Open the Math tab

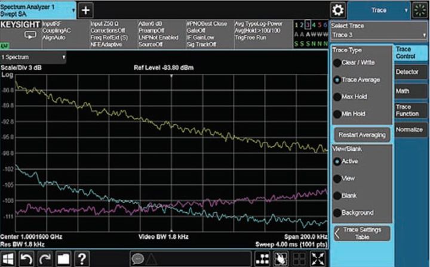pos(411,91)
